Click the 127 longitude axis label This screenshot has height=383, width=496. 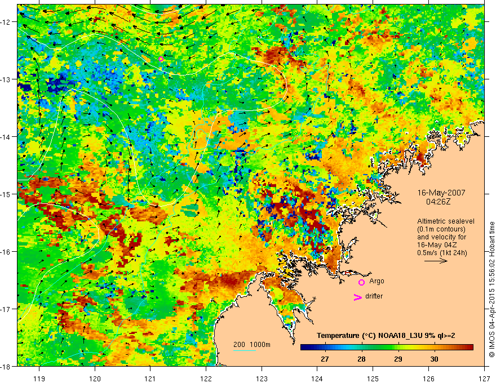[x=484, y=378]
